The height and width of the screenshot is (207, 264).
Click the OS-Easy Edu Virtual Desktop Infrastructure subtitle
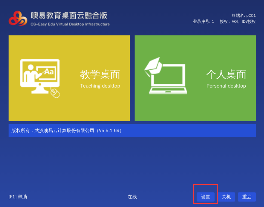click(x=70, y=24)
